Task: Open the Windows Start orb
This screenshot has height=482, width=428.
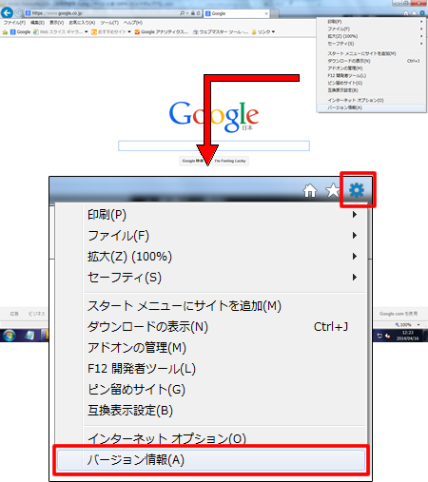Action: [9, 336]
